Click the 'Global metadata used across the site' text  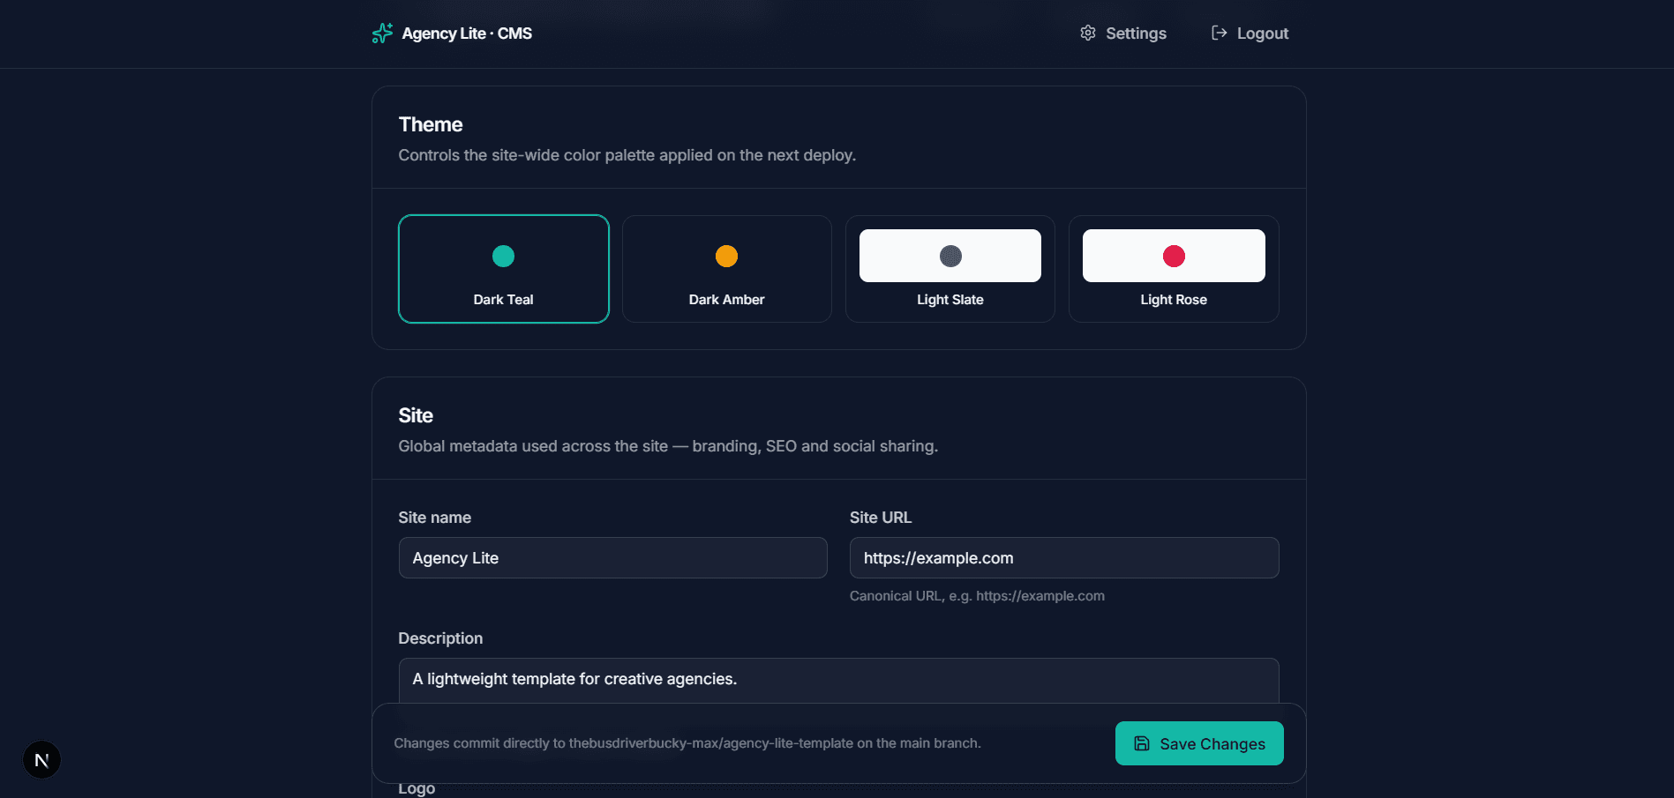[668, 446]
